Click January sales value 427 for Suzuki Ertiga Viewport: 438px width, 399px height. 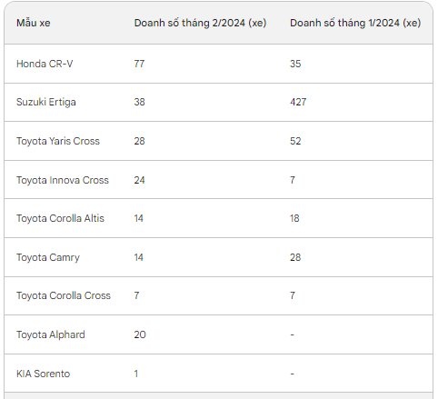click(298, 102)
